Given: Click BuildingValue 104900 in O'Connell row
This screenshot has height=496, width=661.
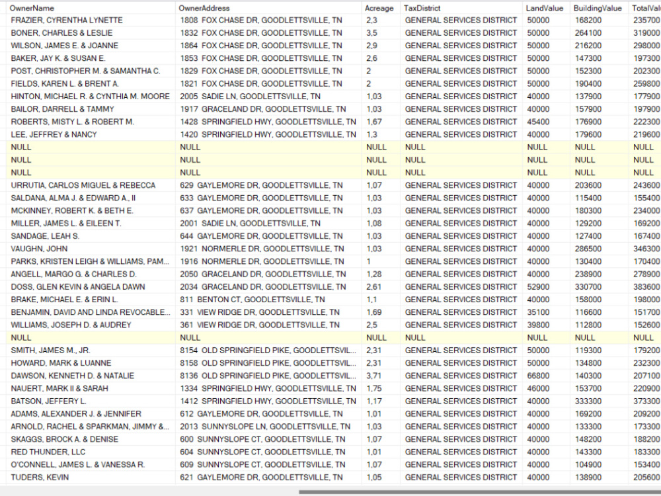Looking at the screenshot, I should click(x=599, y=464).
